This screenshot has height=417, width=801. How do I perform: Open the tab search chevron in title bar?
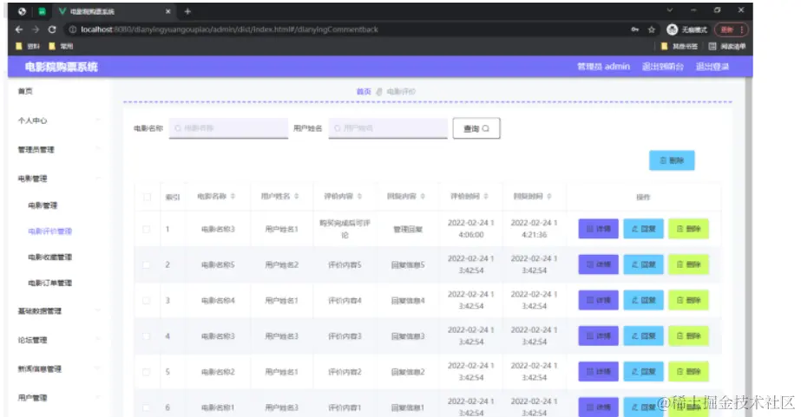670,10
